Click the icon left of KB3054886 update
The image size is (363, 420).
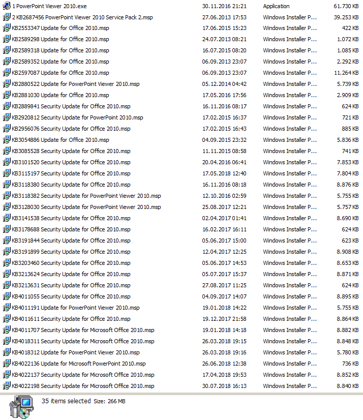(x=7, y=140)
